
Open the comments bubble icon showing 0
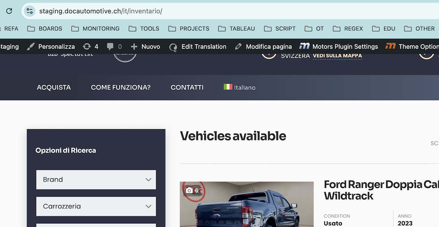tap(114, 46)
